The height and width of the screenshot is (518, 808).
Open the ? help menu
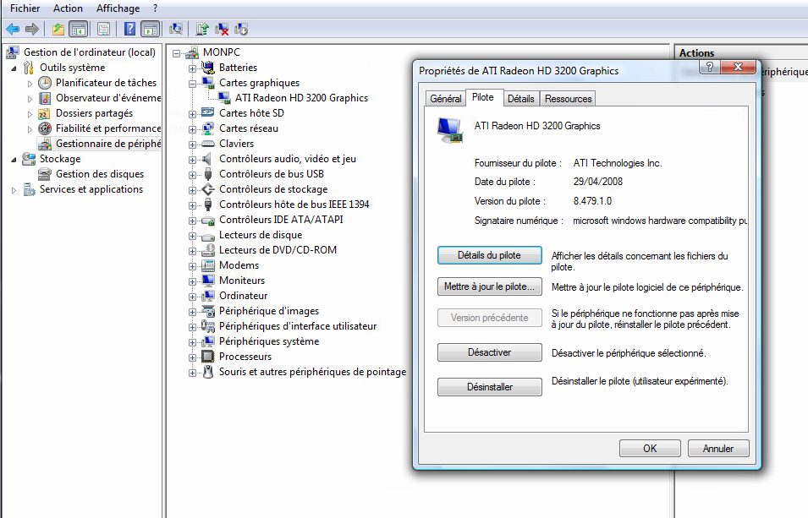(155, 8)
